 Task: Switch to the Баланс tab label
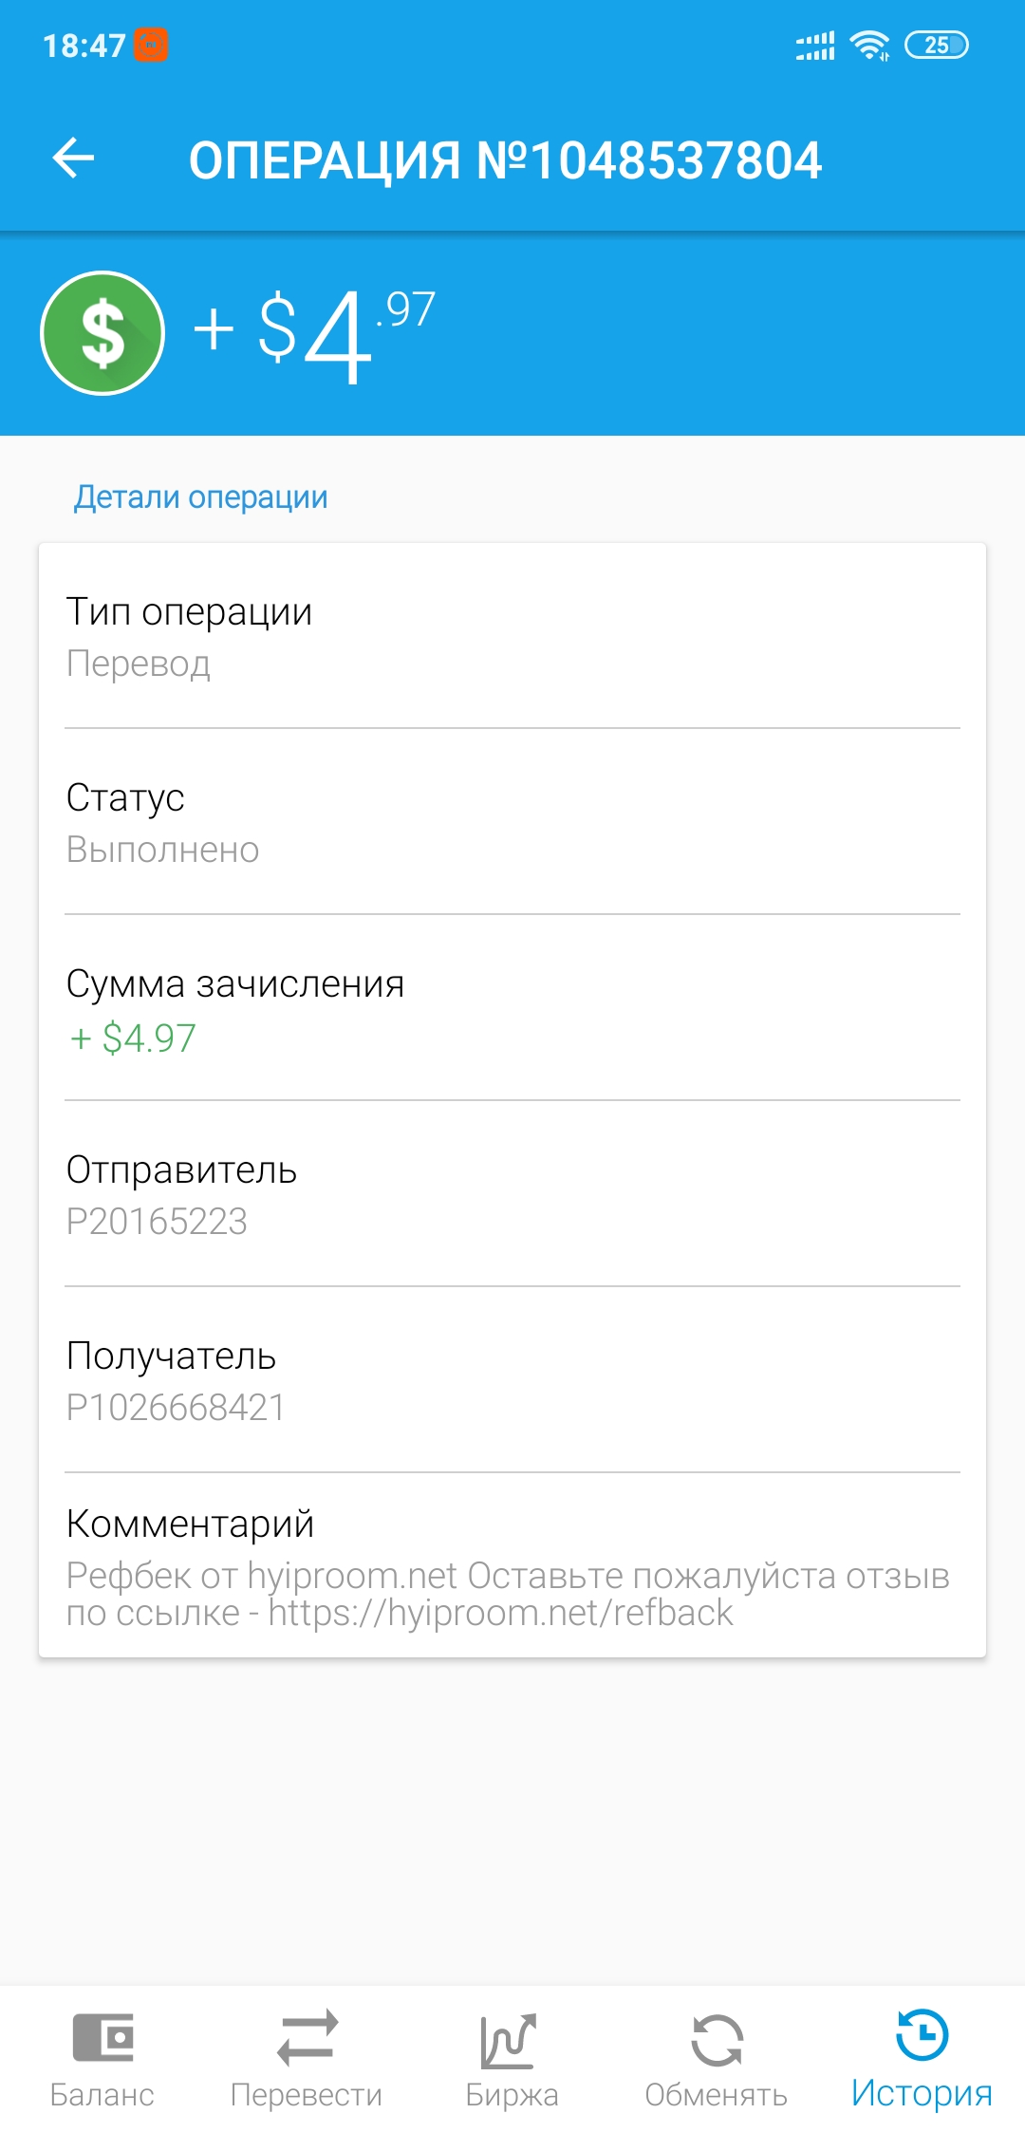click(102, 2094)
